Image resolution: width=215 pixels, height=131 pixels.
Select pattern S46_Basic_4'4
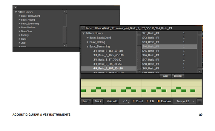(x=170, y=55)
